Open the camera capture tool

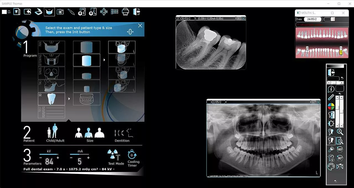pyautogui.click(x=60, y=12)
